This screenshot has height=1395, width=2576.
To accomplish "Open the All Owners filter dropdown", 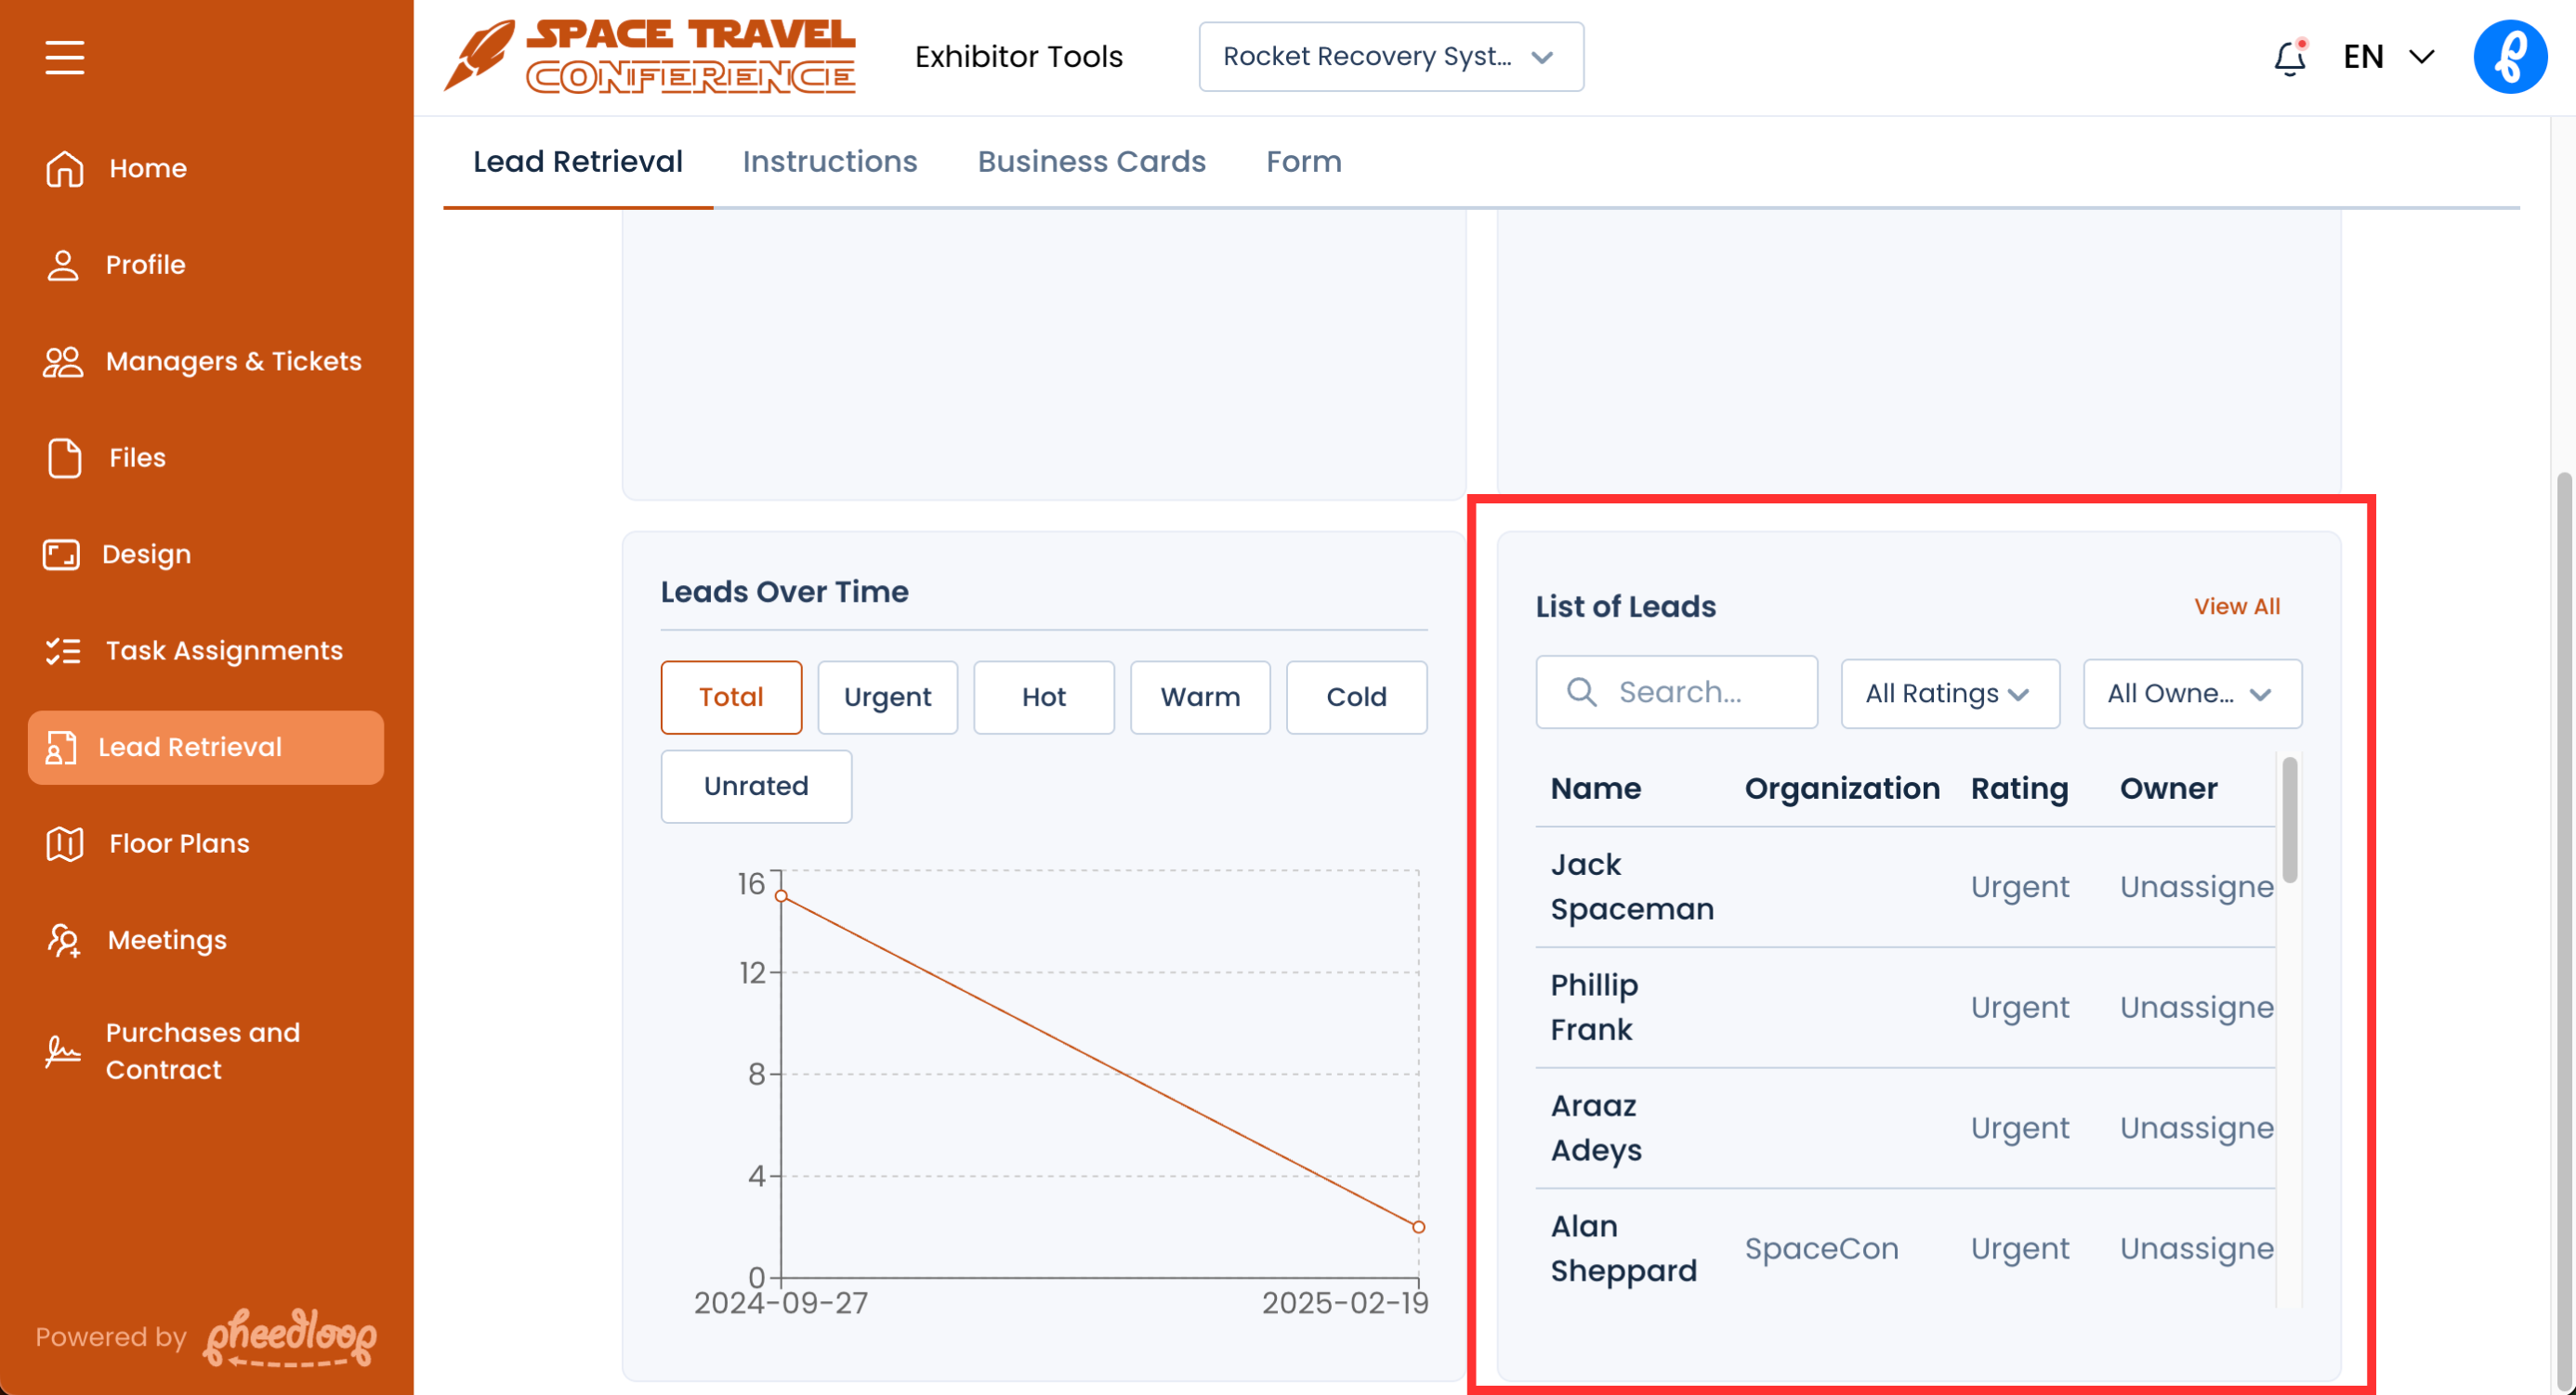I will coord(2192,694).
